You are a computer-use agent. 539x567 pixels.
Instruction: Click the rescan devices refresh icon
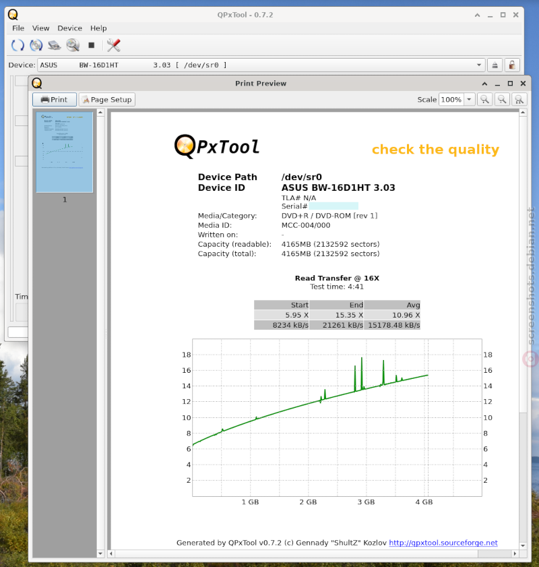coord(18,45)
